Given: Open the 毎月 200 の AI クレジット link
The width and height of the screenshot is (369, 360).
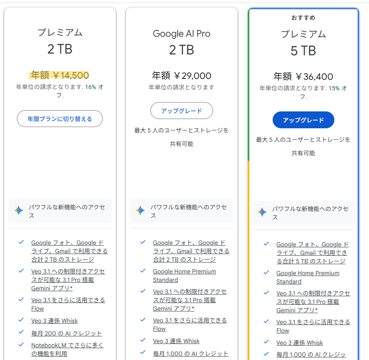Looking at the screenshot, I should click(x=66, y=333).
